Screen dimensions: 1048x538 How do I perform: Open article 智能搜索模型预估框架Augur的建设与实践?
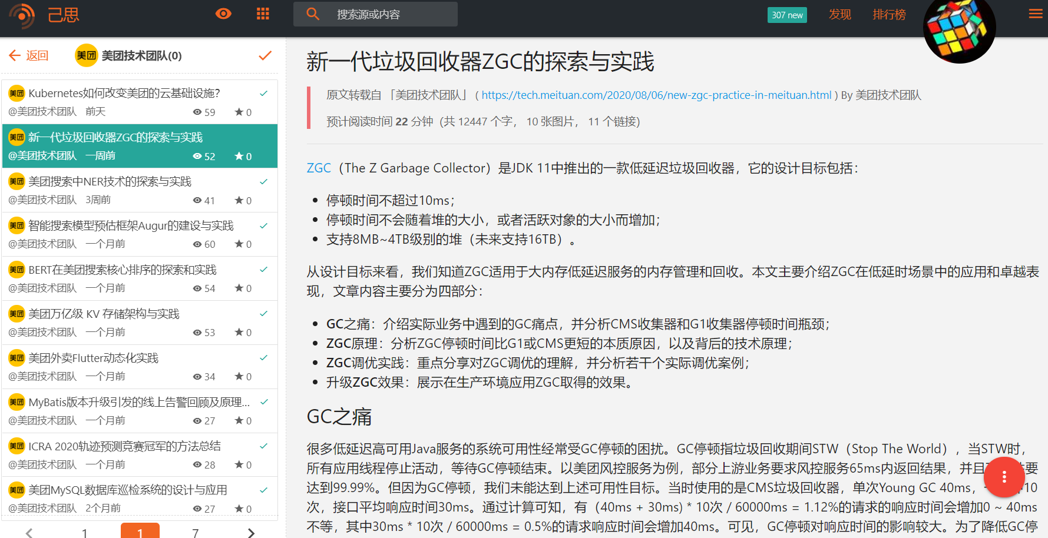point(131,225)
